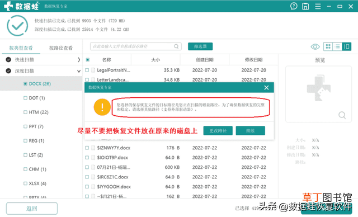Click the file icon of $IZNWY7Y.docx
Viewport: 358px width, 217px height.
click(93, 148)
